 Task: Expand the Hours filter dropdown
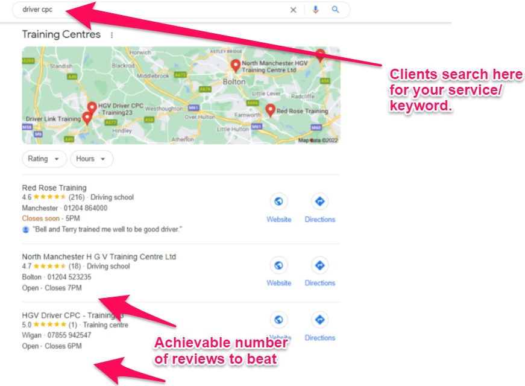point(92,159)
